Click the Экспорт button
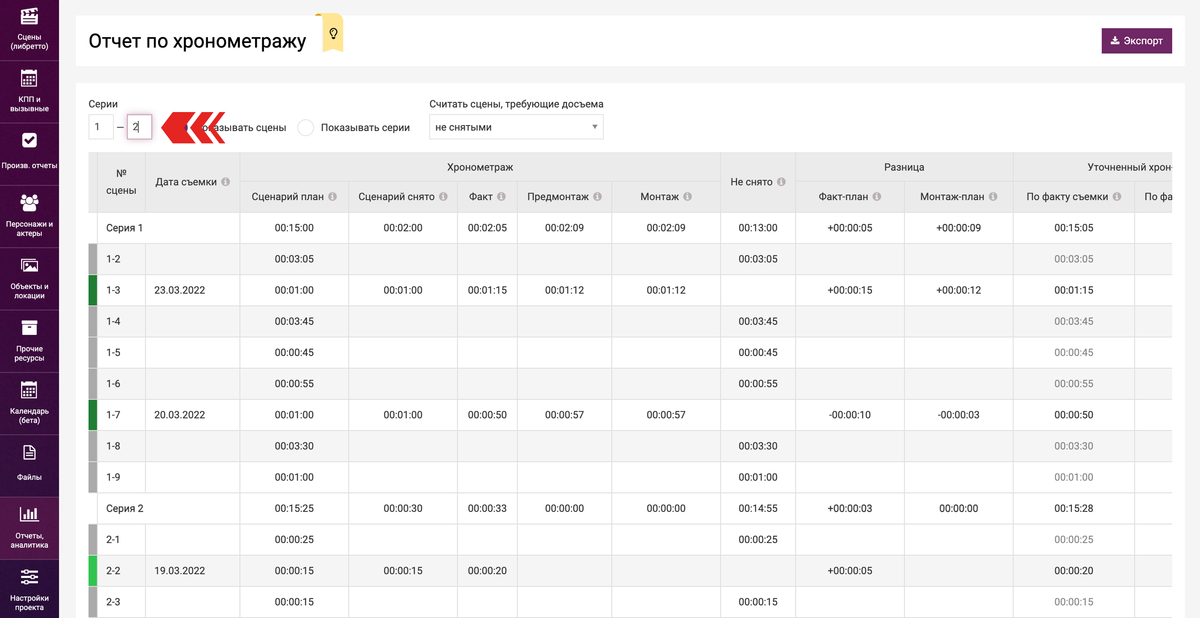Viewport: 1200px width, 618px height. pos(1136,41)
